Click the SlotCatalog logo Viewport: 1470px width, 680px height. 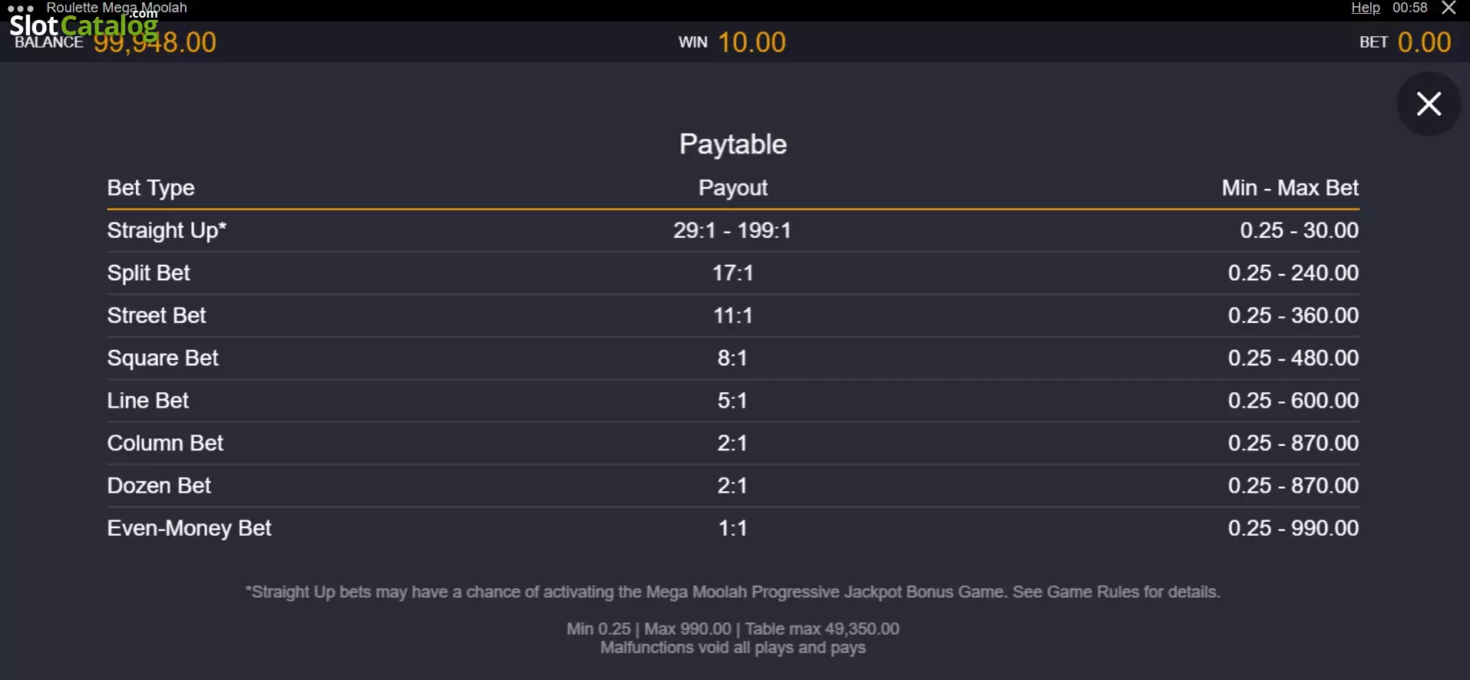click(x=84, y=25)
